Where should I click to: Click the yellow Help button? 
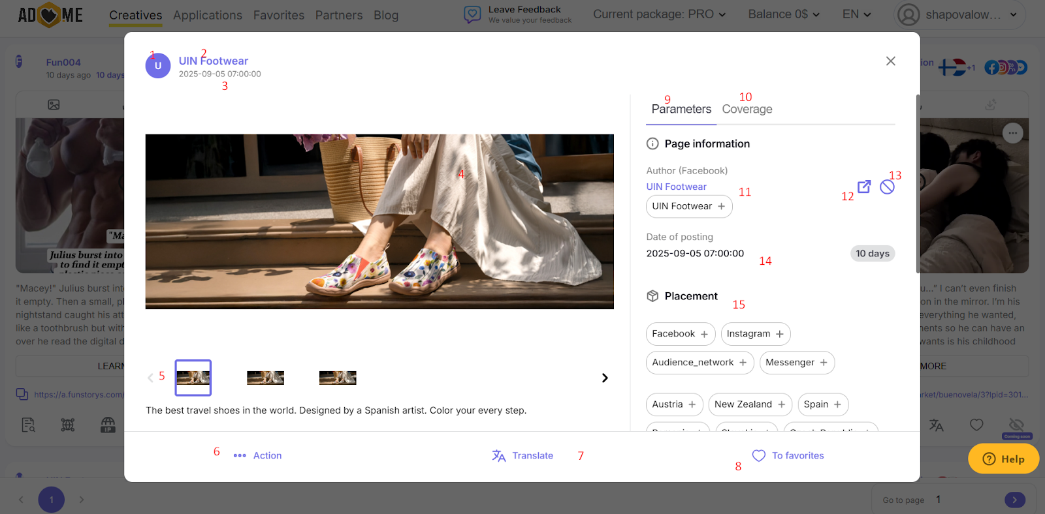coord(1003,459)
